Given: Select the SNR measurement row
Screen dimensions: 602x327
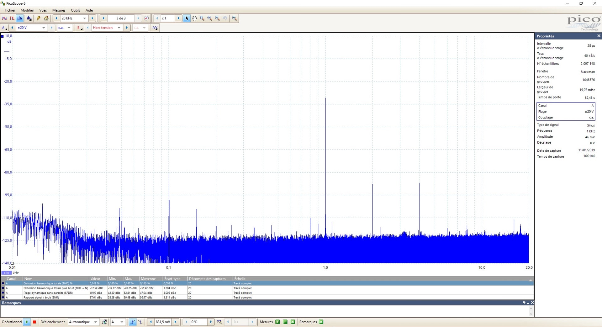Looking at the screenshot, I should tap(267, 298).
